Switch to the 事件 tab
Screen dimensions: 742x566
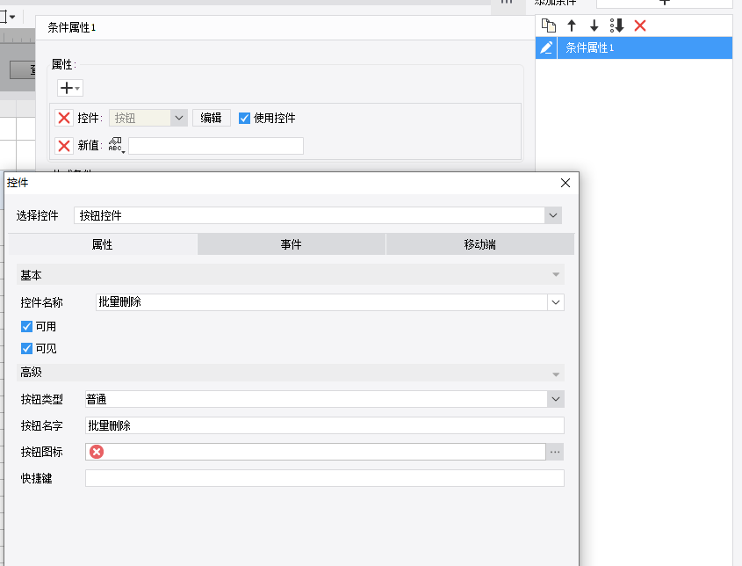(x=292, y=244)
